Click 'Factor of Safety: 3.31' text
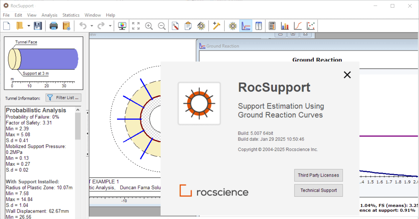The width and height of the screenshot is (419, 219). coord(29,123)
